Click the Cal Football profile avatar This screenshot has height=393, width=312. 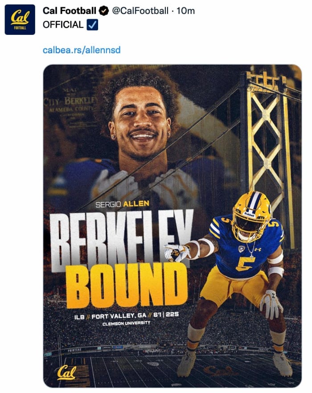click(x=20, y=20)
